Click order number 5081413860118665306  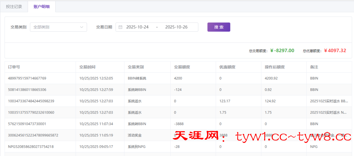point(27,90)
